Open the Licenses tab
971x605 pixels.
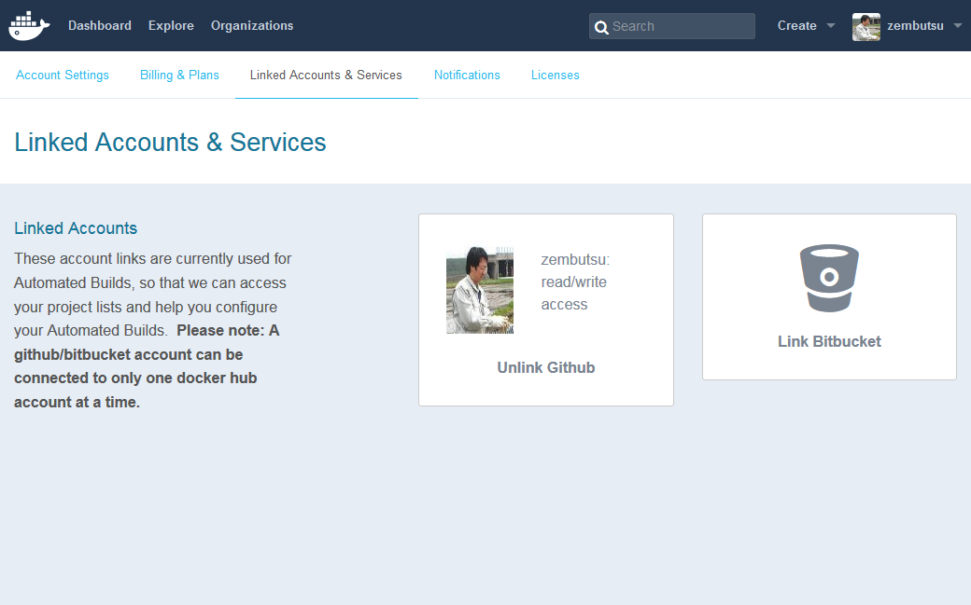point(556,75)
